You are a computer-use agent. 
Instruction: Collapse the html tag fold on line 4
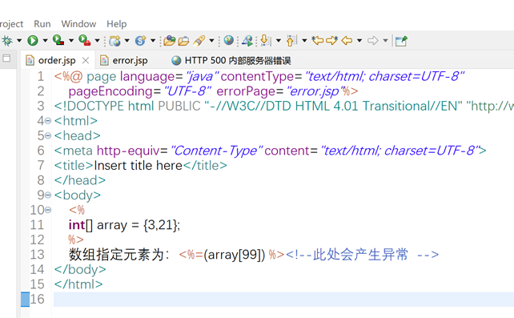tap(48, 121)
